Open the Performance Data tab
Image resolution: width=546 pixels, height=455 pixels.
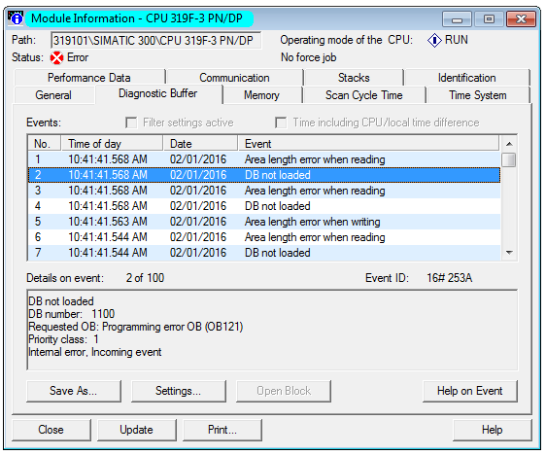89,78
